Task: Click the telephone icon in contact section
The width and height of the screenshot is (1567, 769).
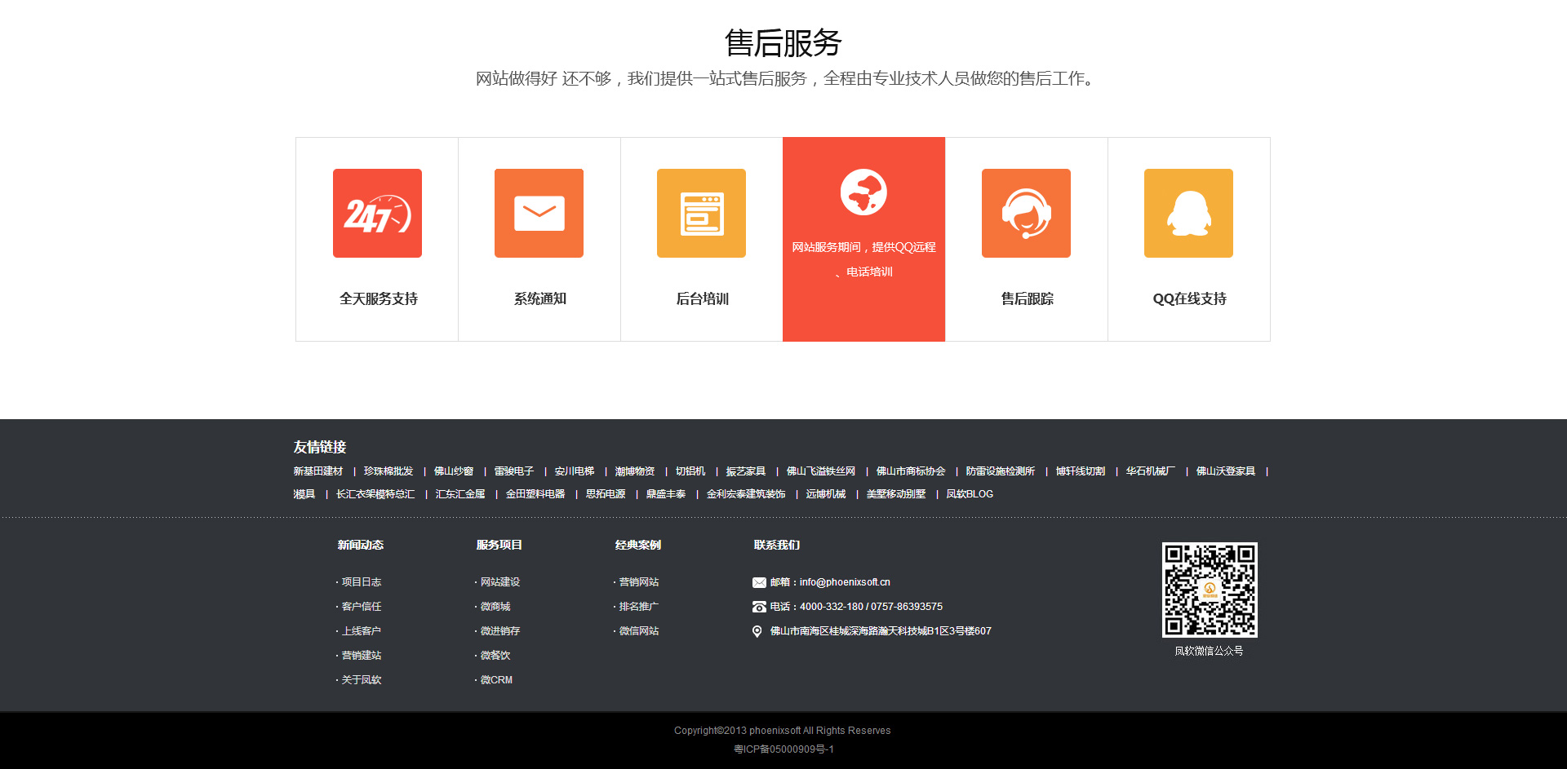Action: click(x=759, y=607)
